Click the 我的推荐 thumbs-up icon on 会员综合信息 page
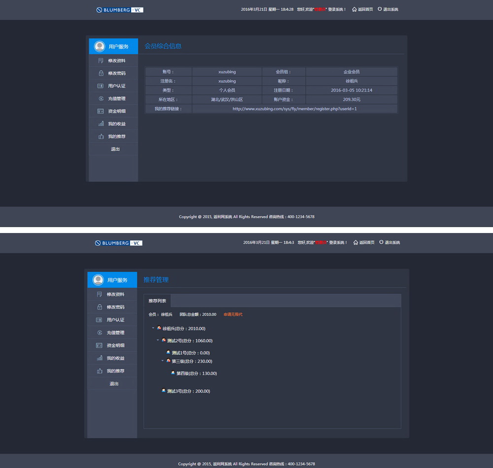This screenshot has width=493, height=468. 101,136
